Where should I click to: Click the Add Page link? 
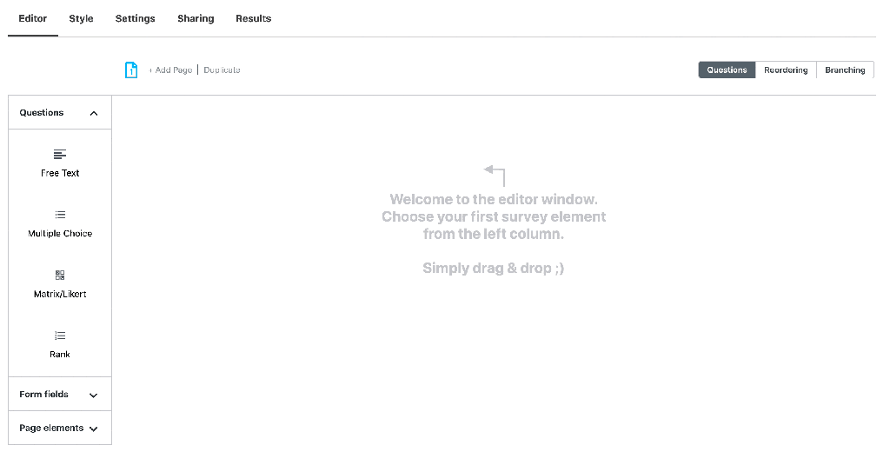point(171,70)
